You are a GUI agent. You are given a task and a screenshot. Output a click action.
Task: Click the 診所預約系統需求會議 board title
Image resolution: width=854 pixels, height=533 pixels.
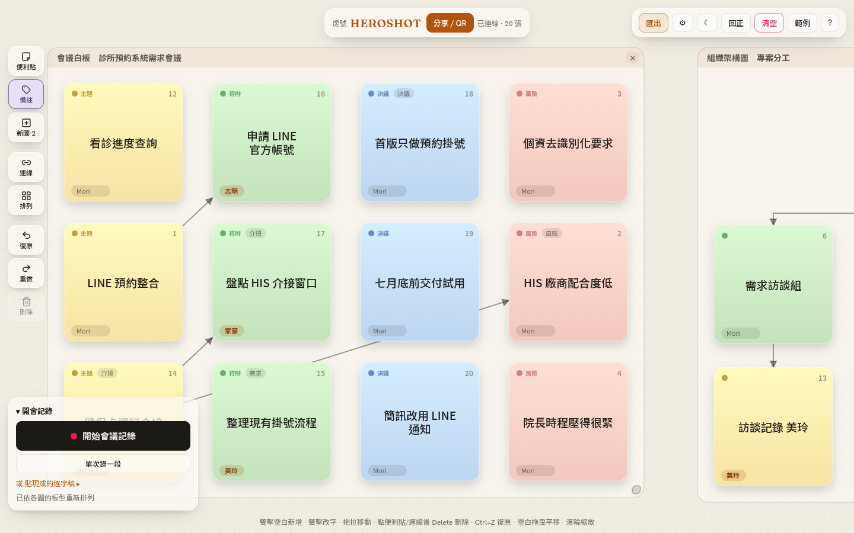click(140, 58)
